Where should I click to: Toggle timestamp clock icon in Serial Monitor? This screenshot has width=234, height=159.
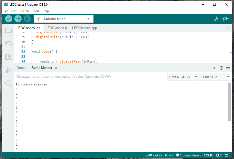click(221, 68)
